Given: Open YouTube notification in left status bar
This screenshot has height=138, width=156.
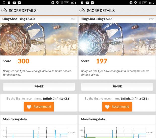Looking at the screenshot, I should coord(14,3).
